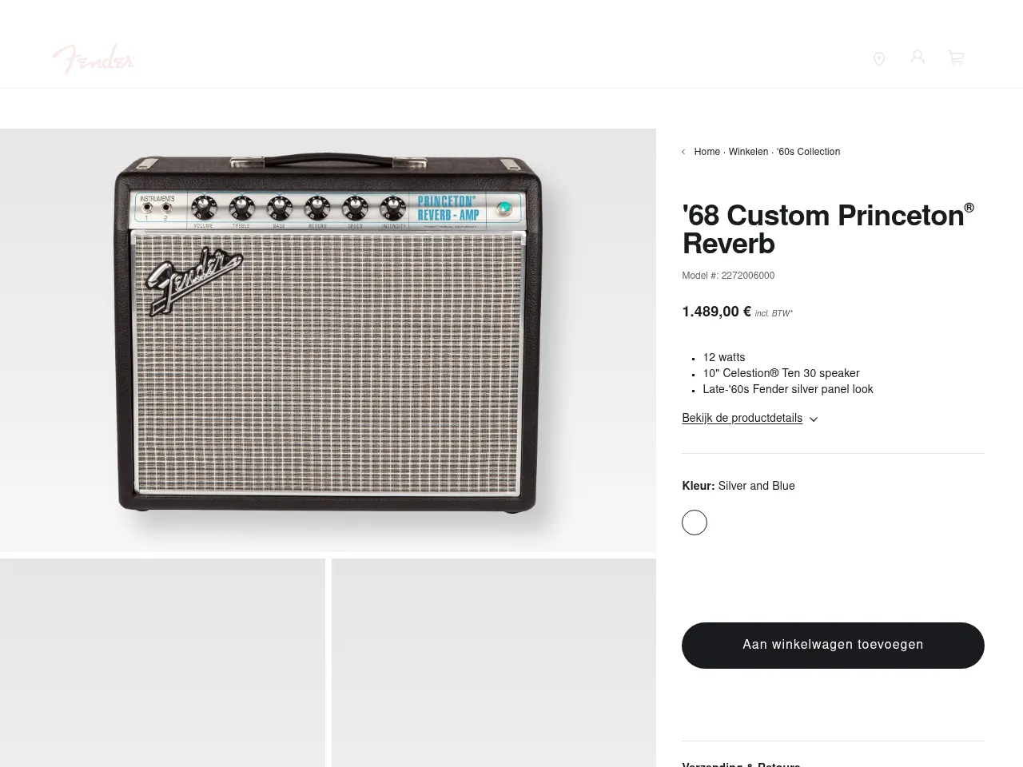This screenshot has width=1023, height=767.
Task: Open the store locator pin icon
Action: pos(879,58)
